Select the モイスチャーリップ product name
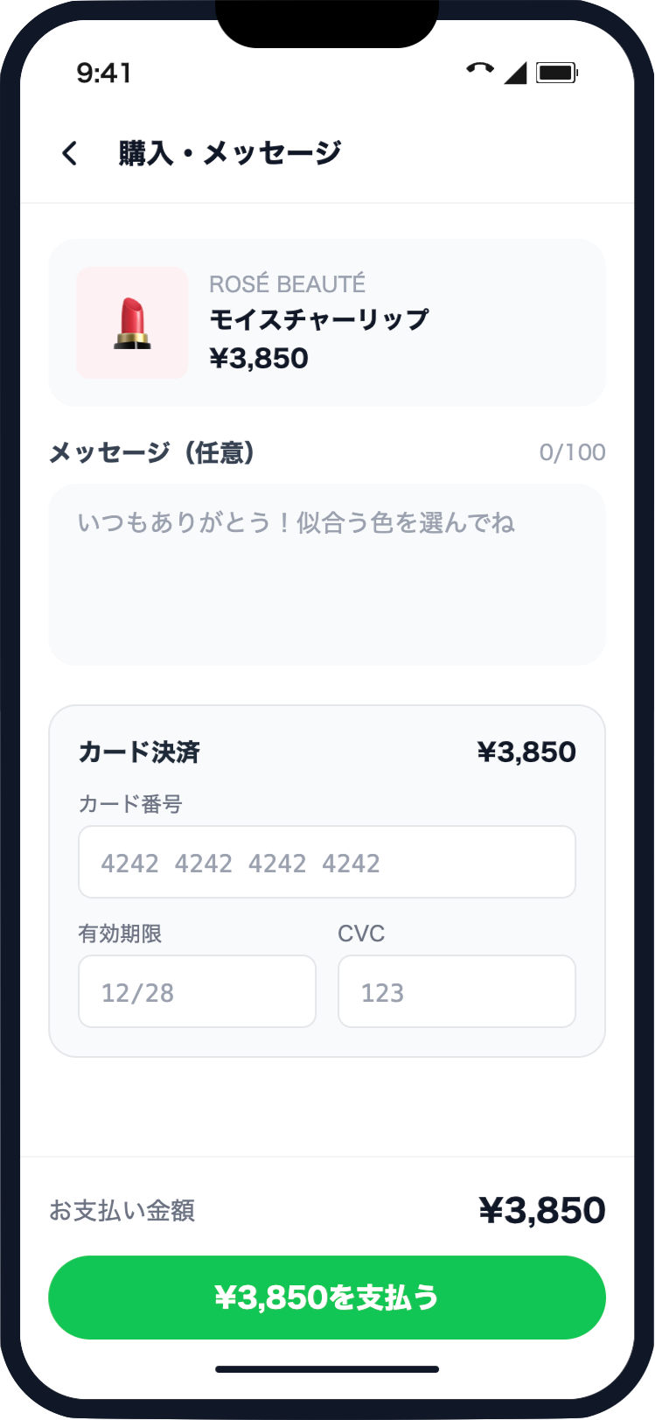Image resolution: width=655 pixels, height=1420 pixels. point(319,319)
